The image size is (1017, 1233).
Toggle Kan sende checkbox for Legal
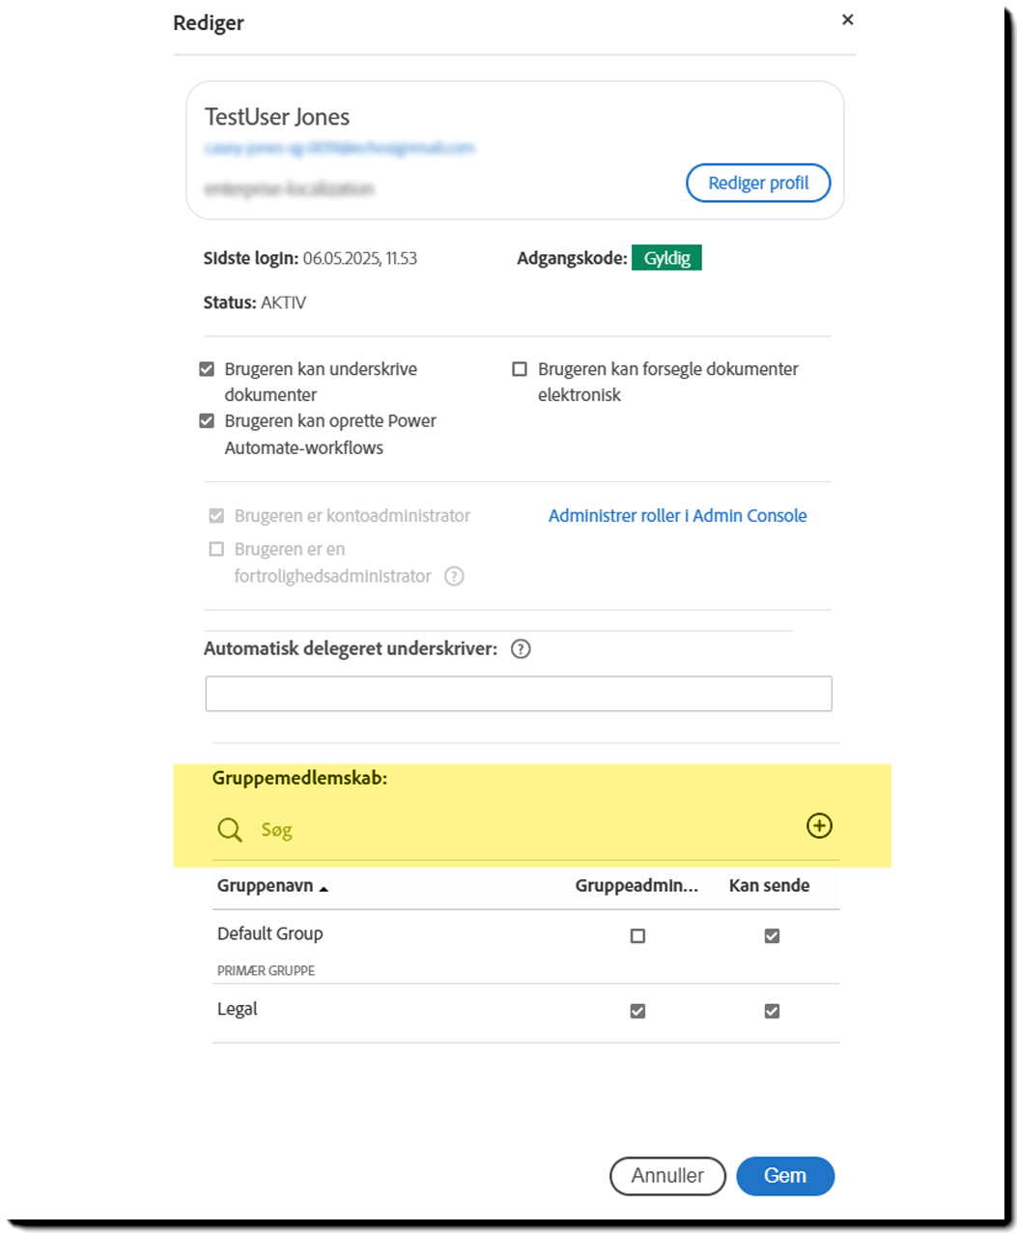772,1012
